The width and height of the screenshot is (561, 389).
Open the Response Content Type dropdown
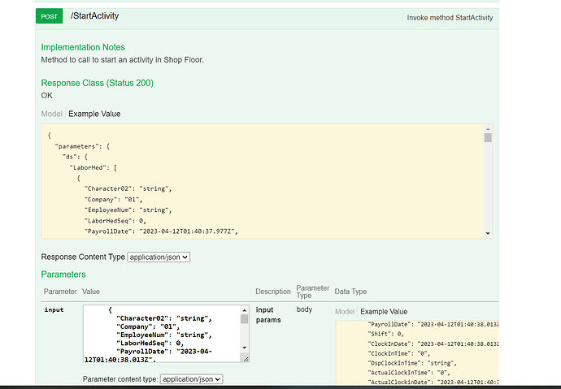(x=159, y=257)
